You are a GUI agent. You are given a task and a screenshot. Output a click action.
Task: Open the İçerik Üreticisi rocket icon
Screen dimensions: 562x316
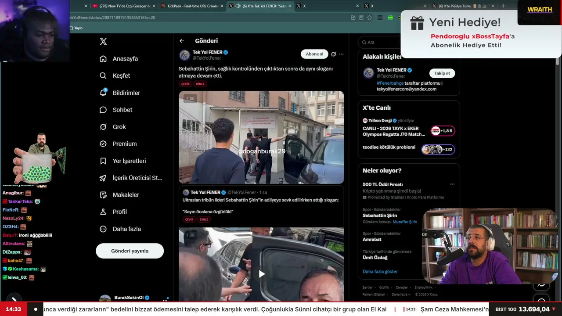(x=103, y=178)
